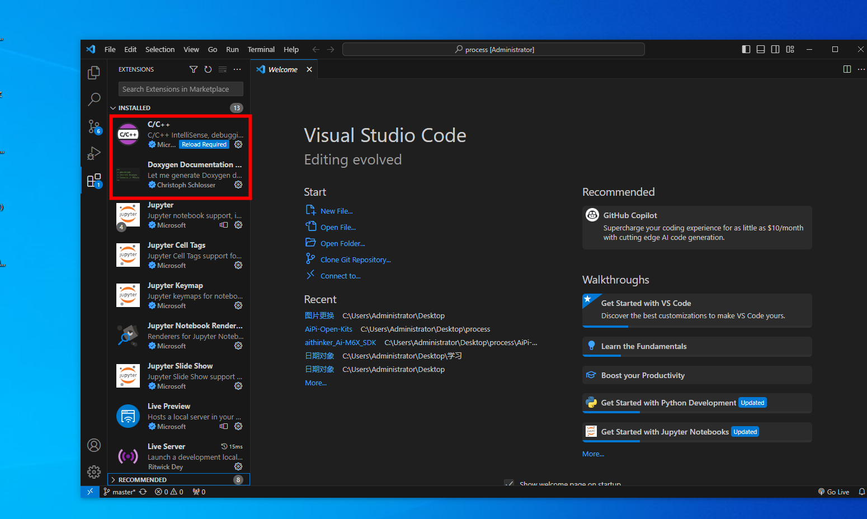The height and width of the screenshot is (519, 867).
Task: Open Get Started with Python Development walkthrough
Action: (x=697, y=403)
